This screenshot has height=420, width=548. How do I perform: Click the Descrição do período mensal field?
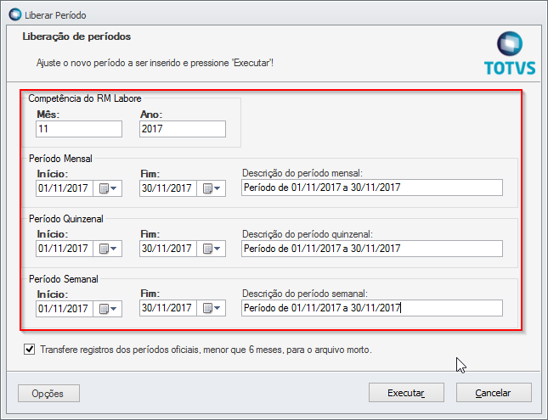(372, 188)
